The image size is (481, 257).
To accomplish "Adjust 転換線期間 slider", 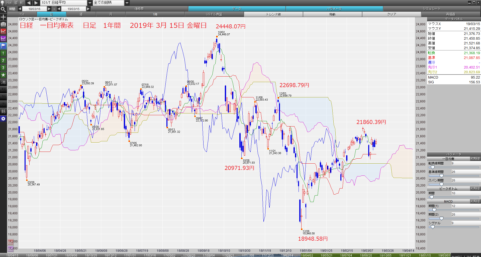I will [454, 167].
